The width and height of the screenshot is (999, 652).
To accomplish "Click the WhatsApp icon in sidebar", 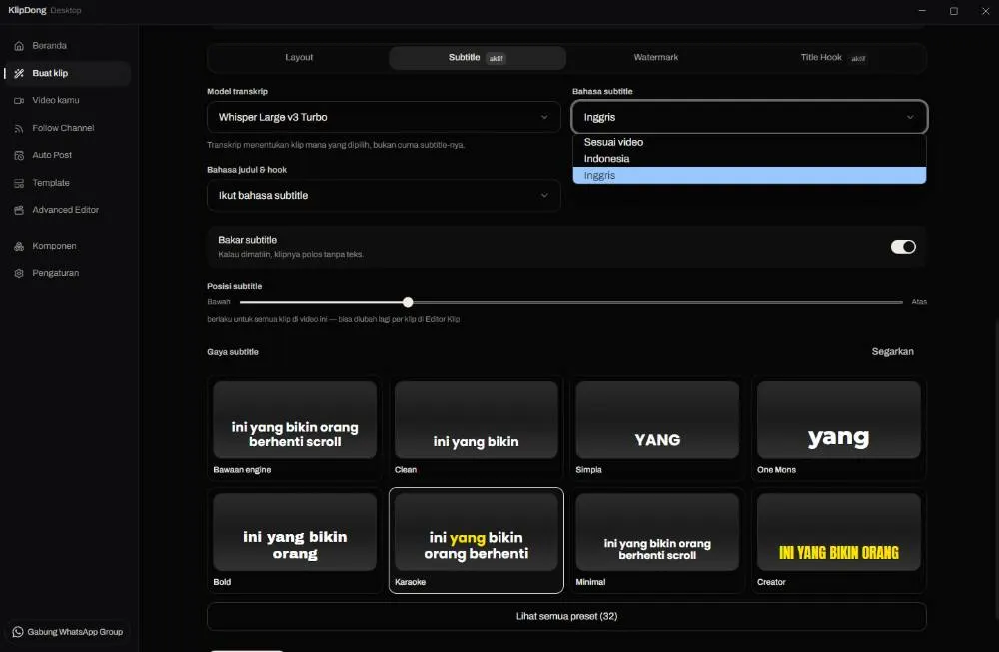I will pyautogui.click(x=18, y=632).
